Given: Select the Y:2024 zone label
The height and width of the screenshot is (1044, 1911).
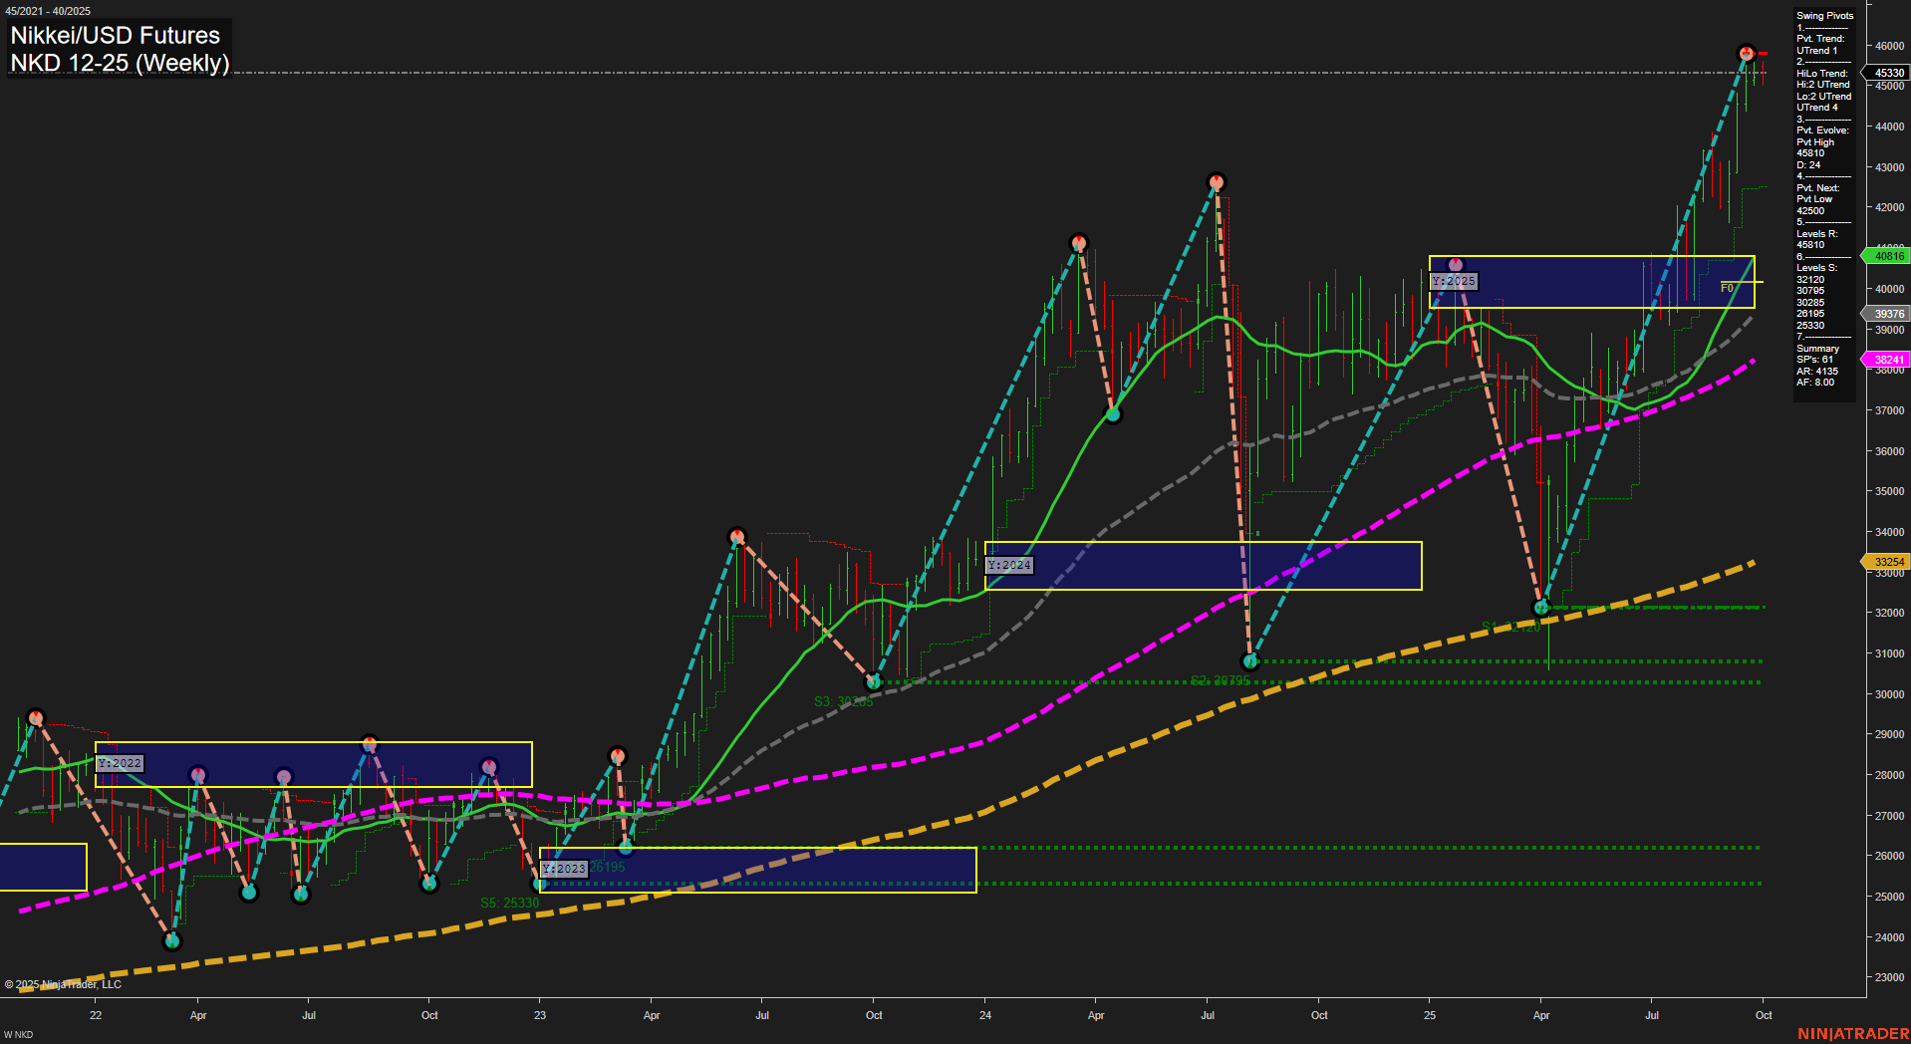Looking at the screenshot, I should click(x=1008, y=564).
